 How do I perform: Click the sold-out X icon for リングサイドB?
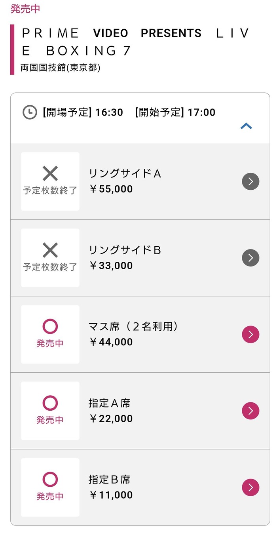(x=50, y=250)
